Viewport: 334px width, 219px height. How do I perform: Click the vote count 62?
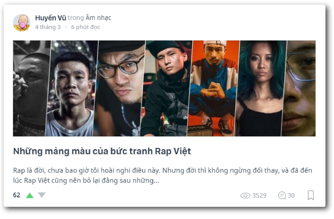(x=17, y=195)
